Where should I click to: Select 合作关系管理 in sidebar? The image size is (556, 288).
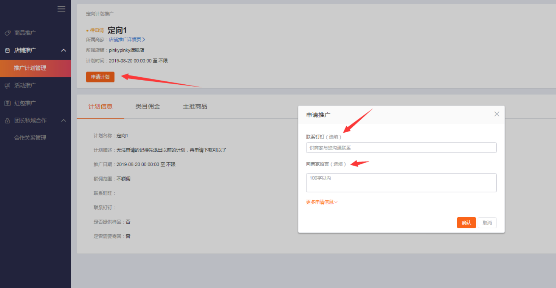30,138
